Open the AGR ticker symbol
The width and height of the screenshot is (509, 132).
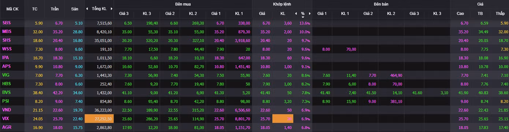pos(7,128)
